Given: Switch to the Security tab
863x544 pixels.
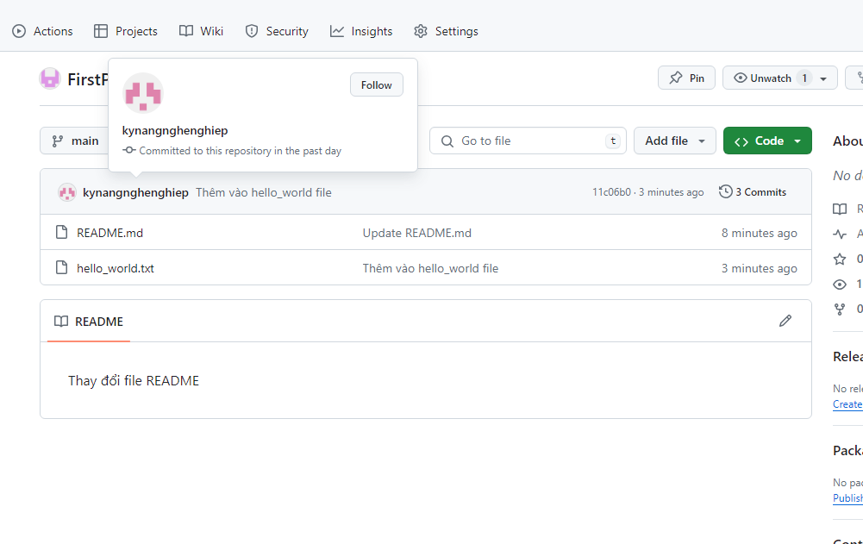Looking at the screenshot, I should pos(277,31).
